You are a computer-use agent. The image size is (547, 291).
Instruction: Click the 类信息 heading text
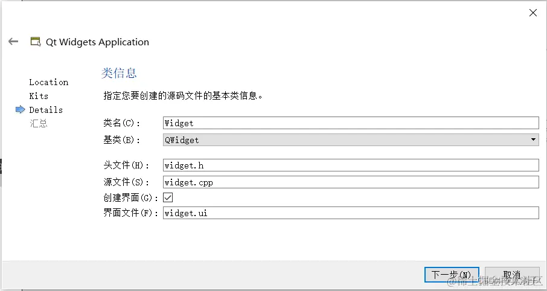coord(119,73)
